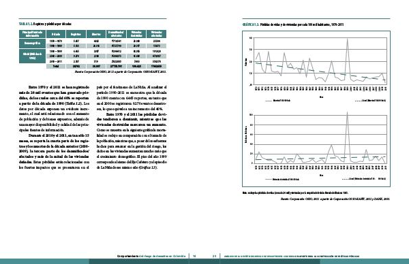The image size is (409, 264).
Task: Click paragraph beginning 'Durante el 2010 y el 2011'
Action: pos(54,151)
